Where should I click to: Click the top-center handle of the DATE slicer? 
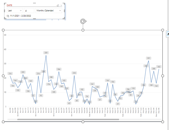[x=34, y=3]
